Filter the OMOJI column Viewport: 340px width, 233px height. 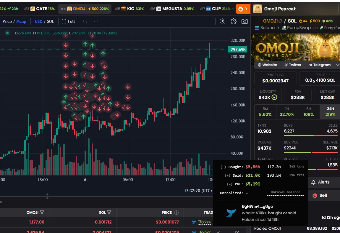pos(42,212)
